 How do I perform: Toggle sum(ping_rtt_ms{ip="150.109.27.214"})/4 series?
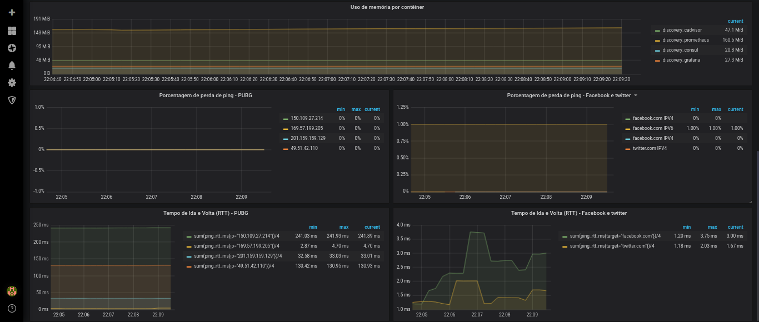[x=237, y=236]
